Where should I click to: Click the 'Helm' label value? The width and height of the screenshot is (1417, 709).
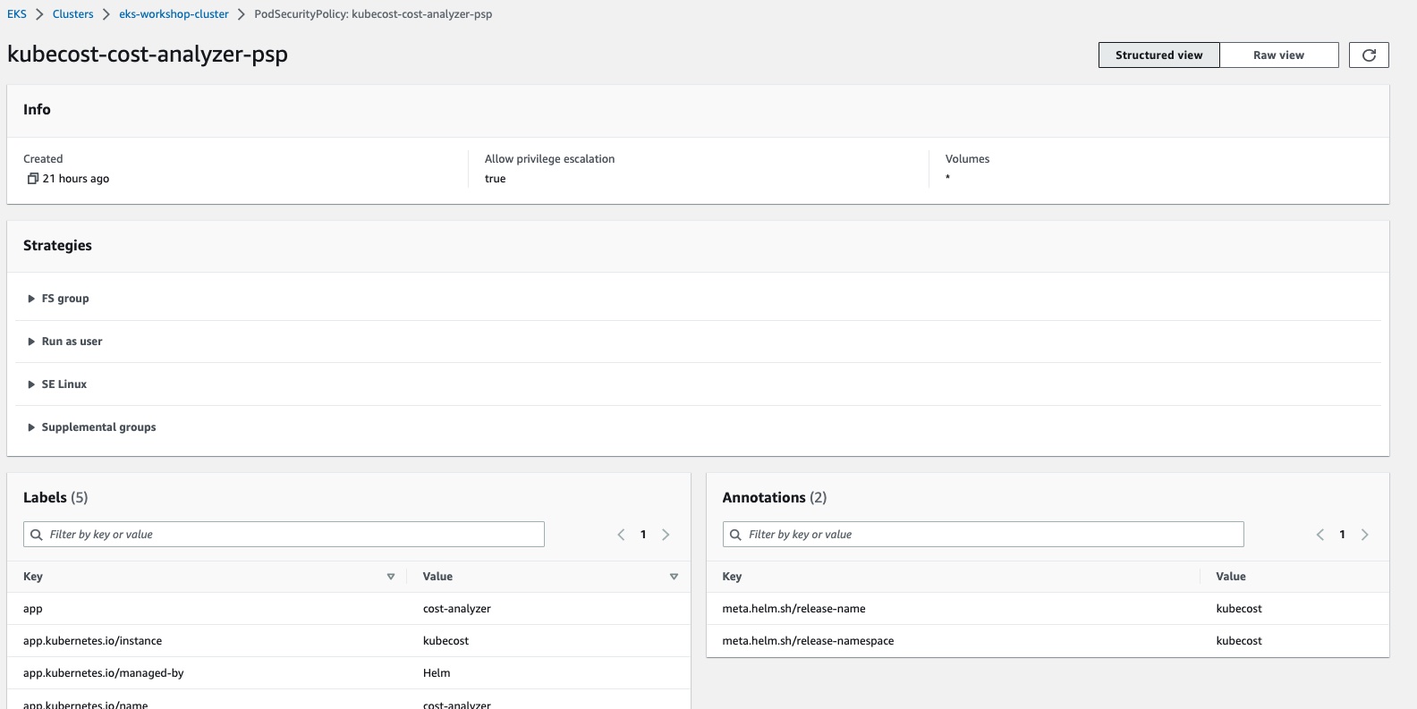(437, 673)
